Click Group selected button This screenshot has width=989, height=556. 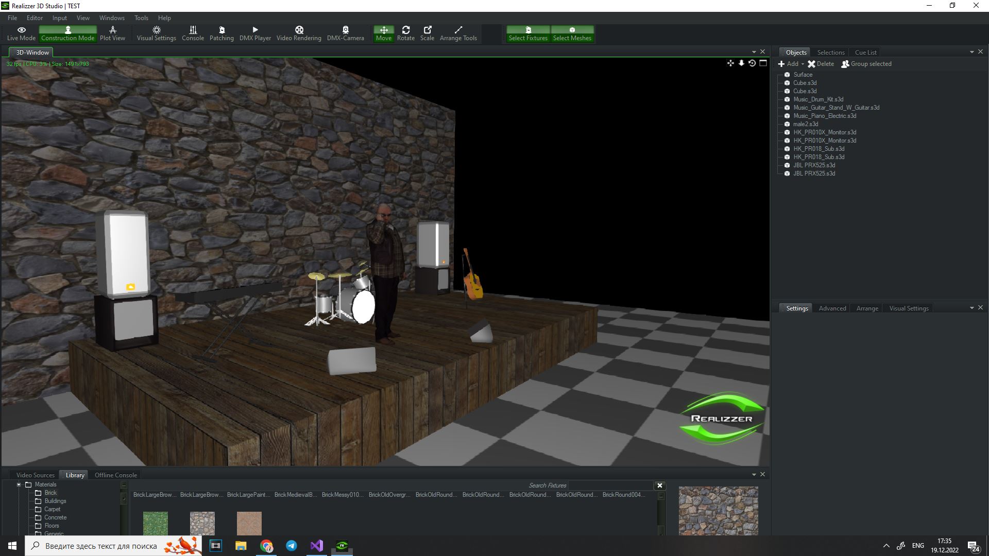[x=866, y=64]
